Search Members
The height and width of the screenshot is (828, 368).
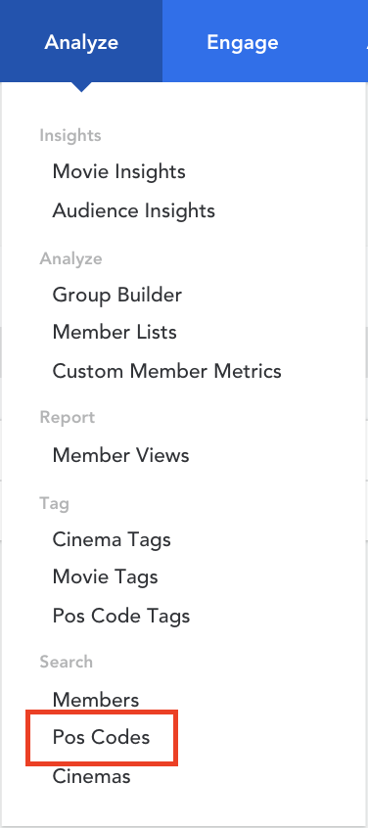pos(96,700)
